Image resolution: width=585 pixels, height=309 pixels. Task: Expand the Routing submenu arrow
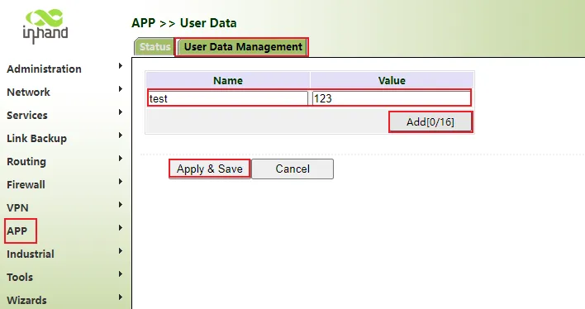[x=120, y=159]
